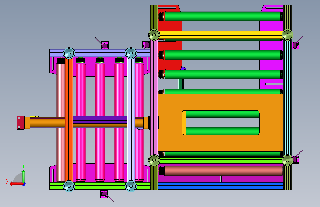Select the yellow horizontal extrusion beam

(x=221, y=35)
